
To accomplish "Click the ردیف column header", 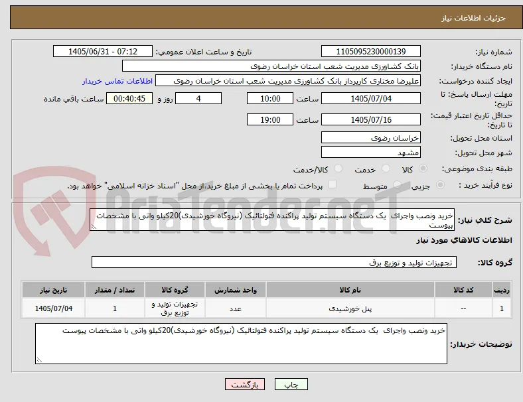I will tap(501, 290).
